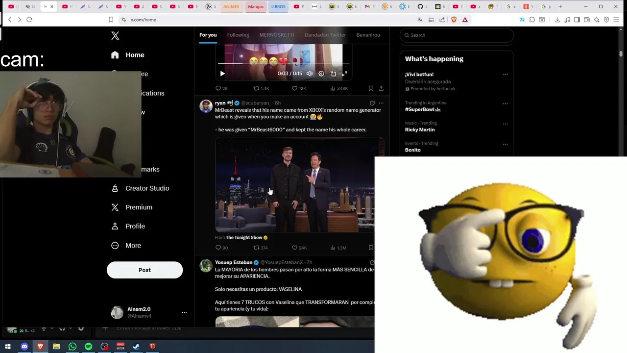Reply to post with 29 comments
Screen dimensions: 627x353
click(221, 88)
